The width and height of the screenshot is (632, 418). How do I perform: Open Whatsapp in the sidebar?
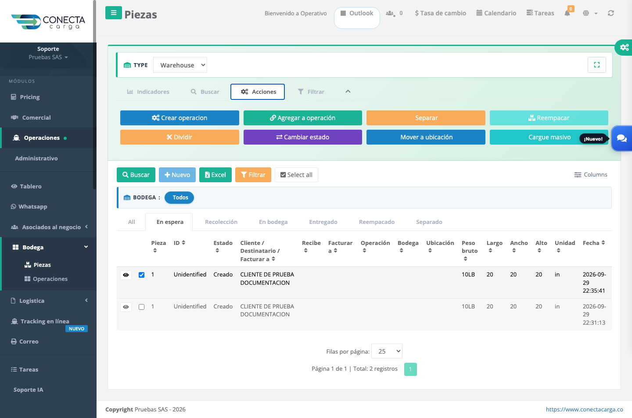coord(29,206)
